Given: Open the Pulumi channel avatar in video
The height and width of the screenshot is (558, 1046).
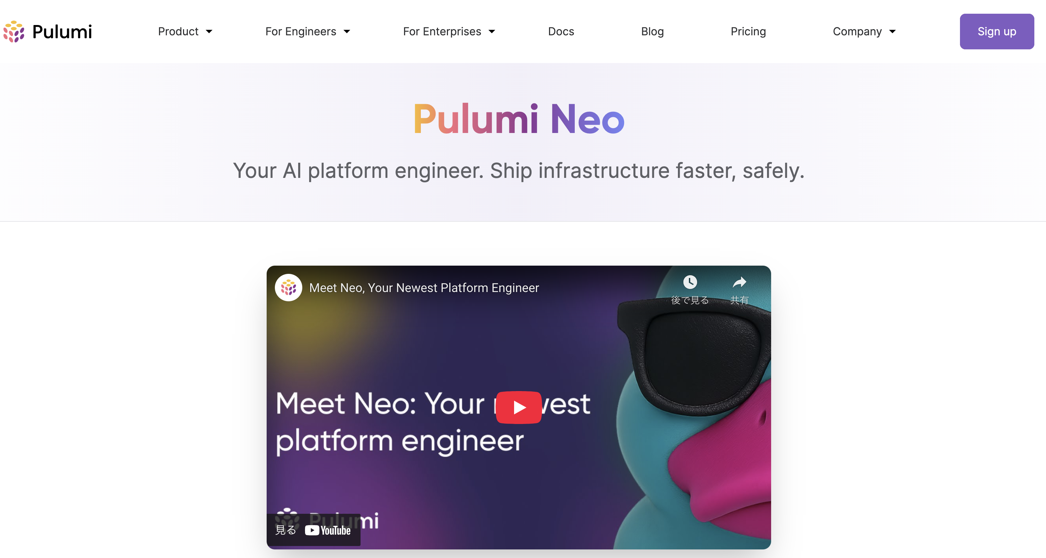Looking at the screenshot, I should (x=288, y=288).
